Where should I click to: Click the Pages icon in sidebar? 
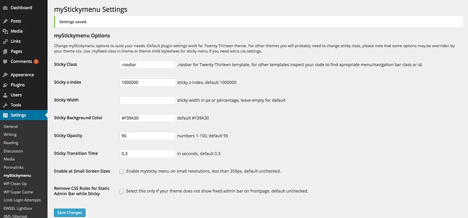click(x=5, y=52)
